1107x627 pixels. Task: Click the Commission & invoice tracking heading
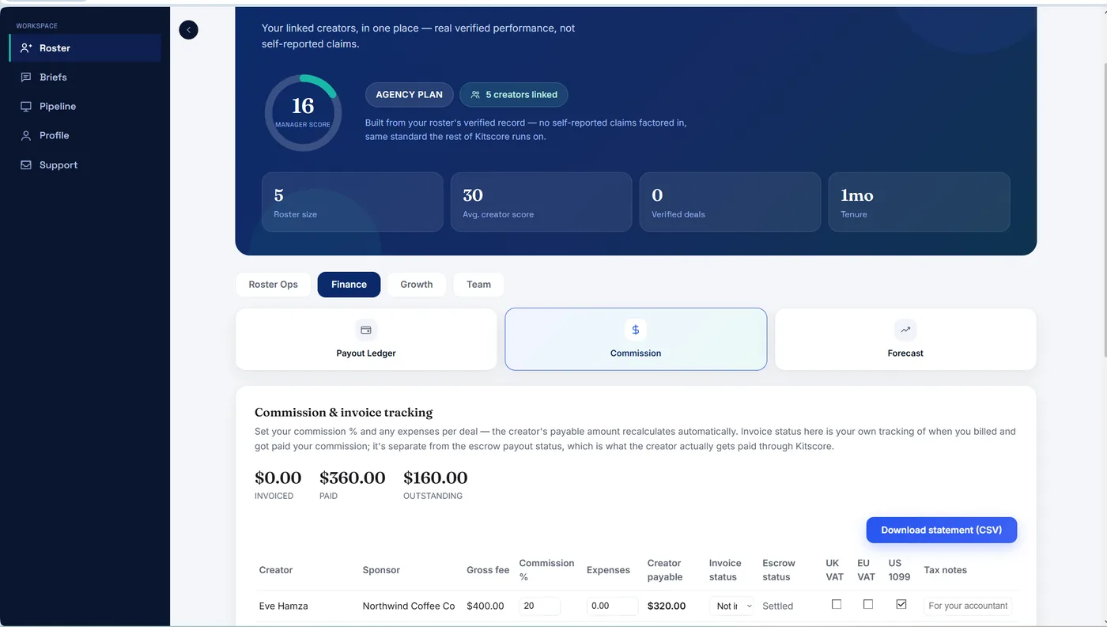coord(343,413)
